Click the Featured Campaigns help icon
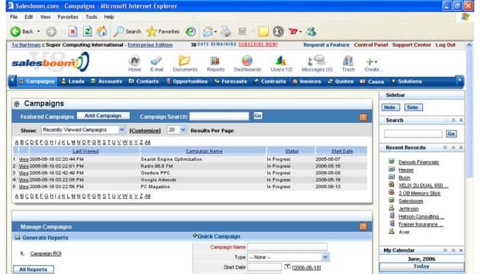Screen dimensions: 480x274 point(363,117)
